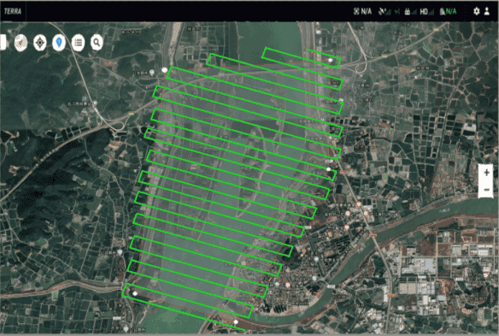
Task: Zoom out the map with minus button
Action: click(486, 190)
